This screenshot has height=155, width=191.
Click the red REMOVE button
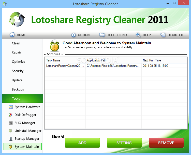[166, 143]
